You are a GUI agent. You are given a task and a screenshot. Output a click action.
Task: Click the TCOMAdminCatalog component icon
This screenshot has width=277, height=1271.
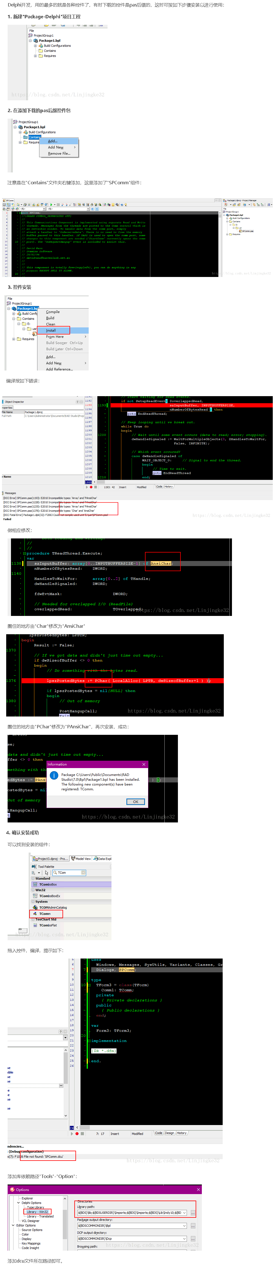pos(35,907)
